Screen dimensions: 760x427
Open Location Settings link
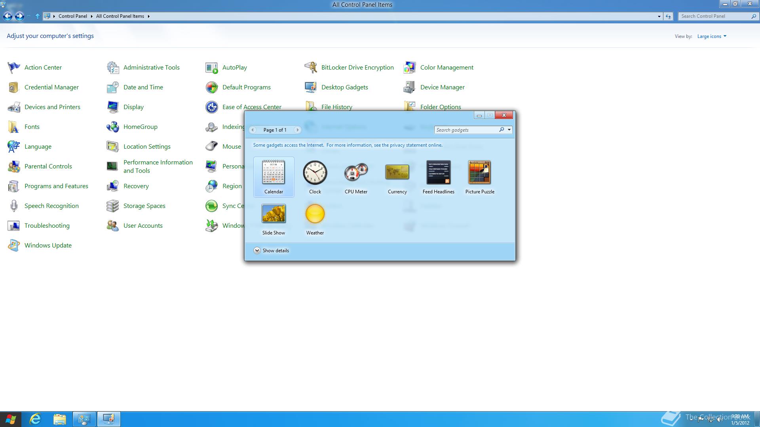(x=147, y=147)
